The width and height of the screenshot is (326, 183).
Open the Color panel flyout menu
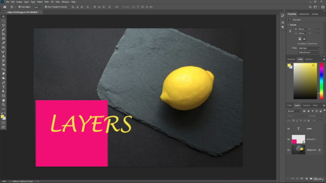click(324, 59)
